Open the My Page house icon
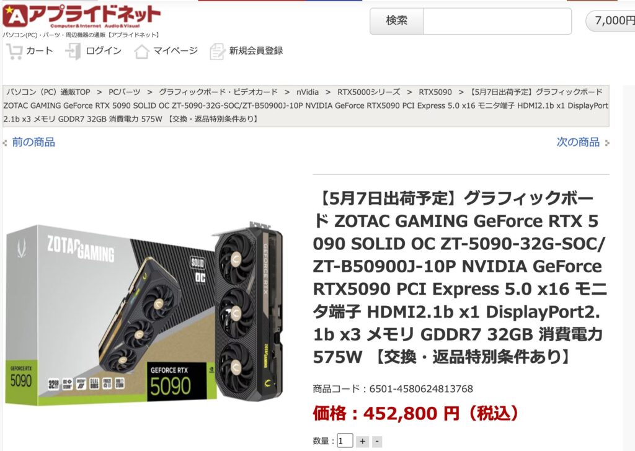The height and width of the screenshot is (451, 635). click(x=141, y=51)
